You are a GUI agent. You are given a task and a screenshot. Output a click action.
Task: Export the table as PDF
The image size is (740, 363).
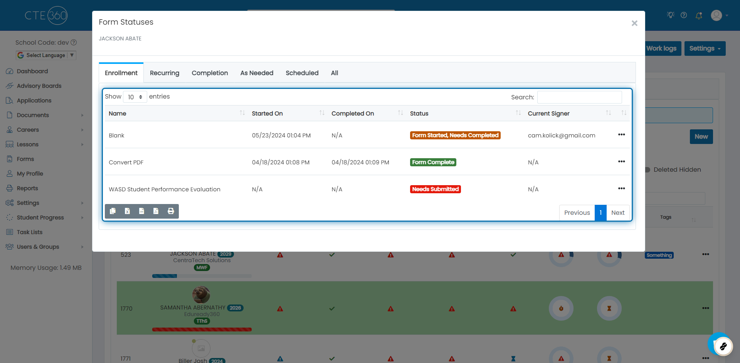pyautogui.click(x=156, y=211)
